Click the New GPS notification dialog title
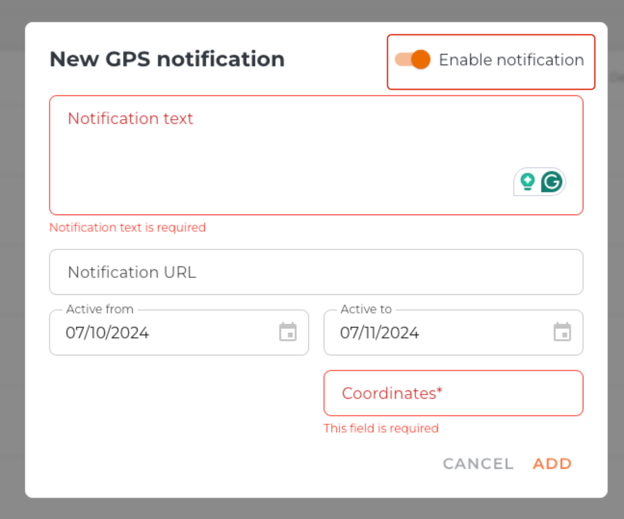This screenshot has width=624, height=519. coord(167,59)
